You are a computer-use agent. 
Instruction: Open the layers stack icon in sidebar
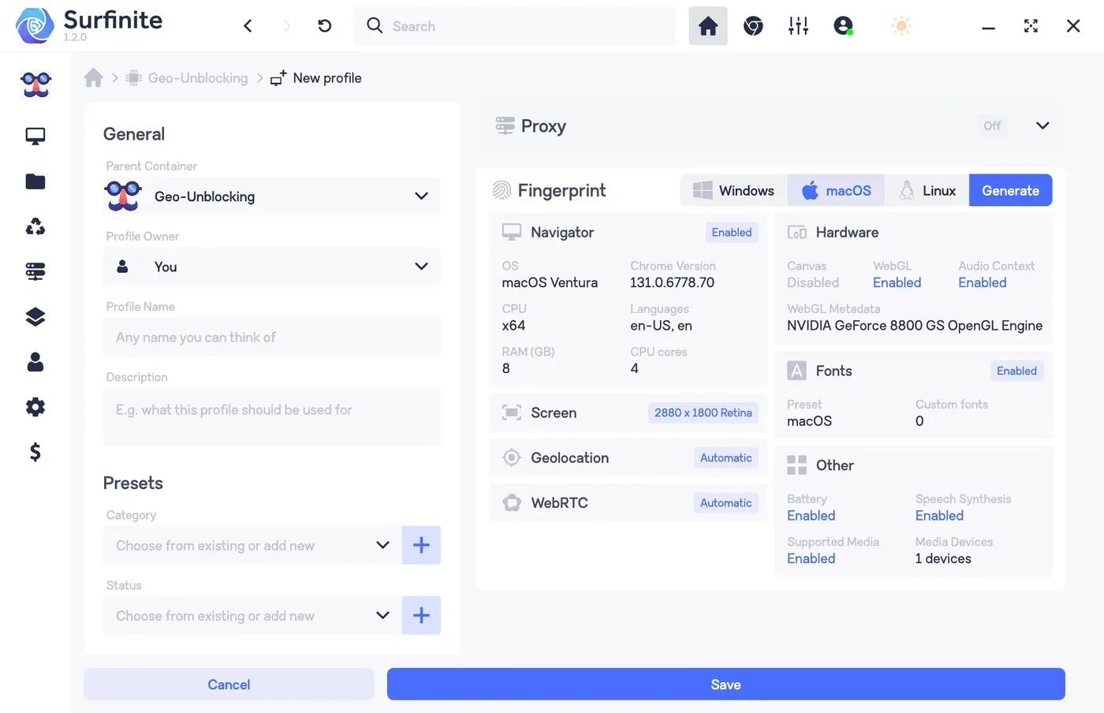coord(35,317)
